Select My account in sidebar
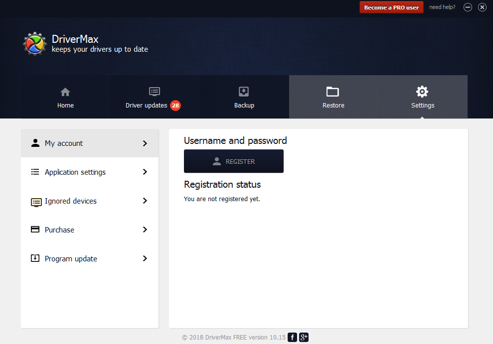Screen dimensions: 493x344 point(90,143)
